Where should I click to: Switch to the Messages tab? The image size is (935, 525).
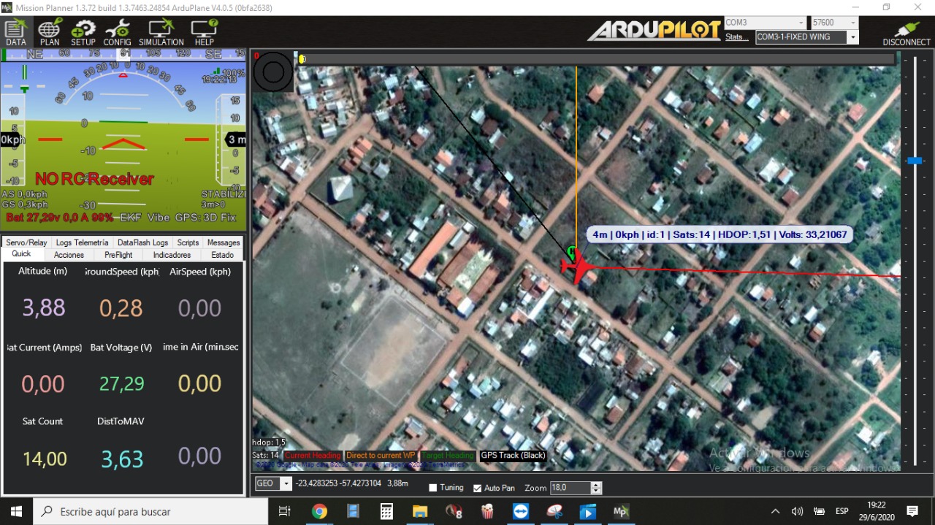(223, 242)
